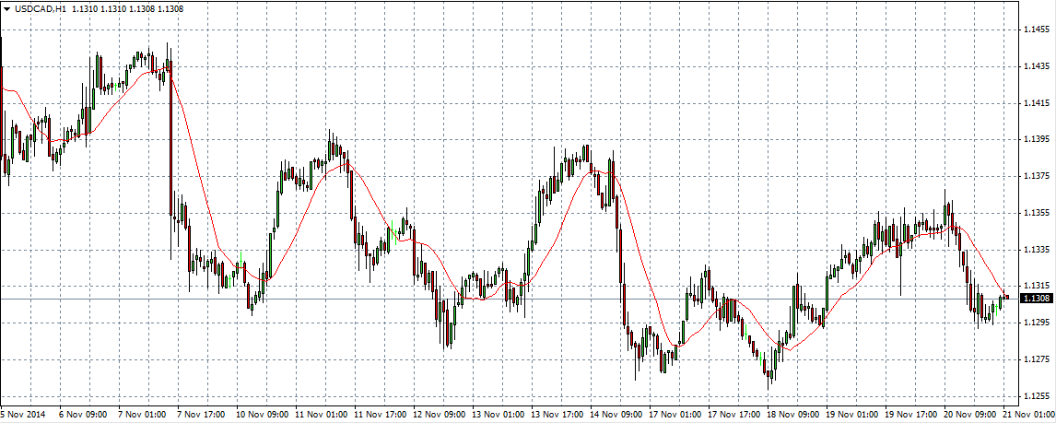Click the 17 Nov 01:00 time label

[675, 415]
